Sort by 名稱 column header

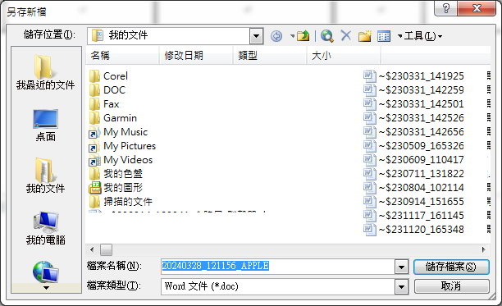[122, 56]
